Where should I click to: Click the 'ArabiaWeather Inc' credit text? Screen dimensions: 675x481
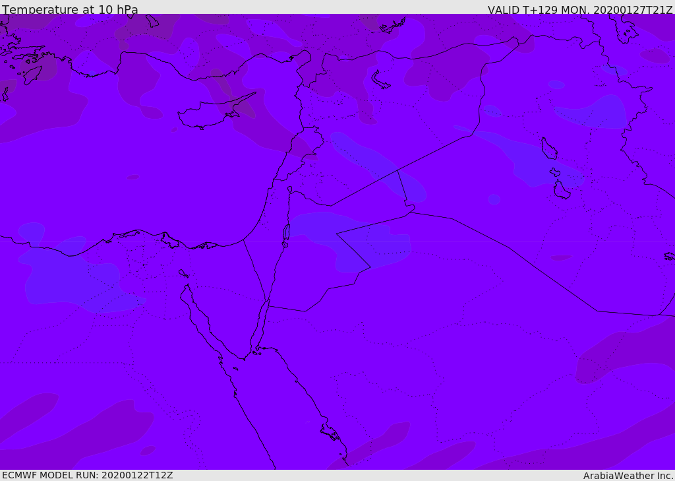coord(627,476)
